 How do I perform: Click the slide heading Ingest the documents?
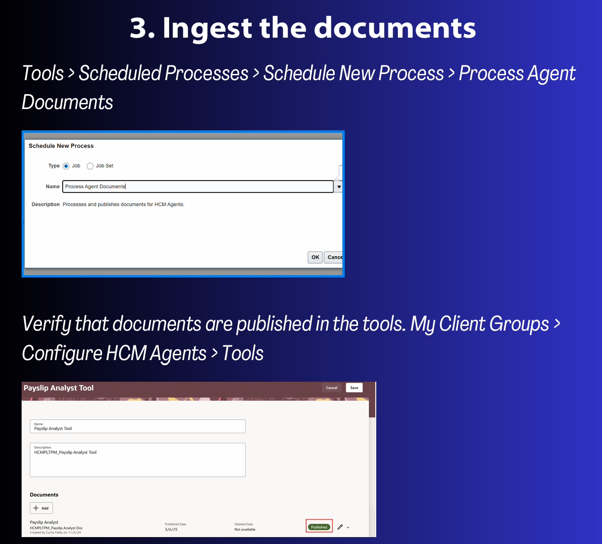click(x=303, y=28)
